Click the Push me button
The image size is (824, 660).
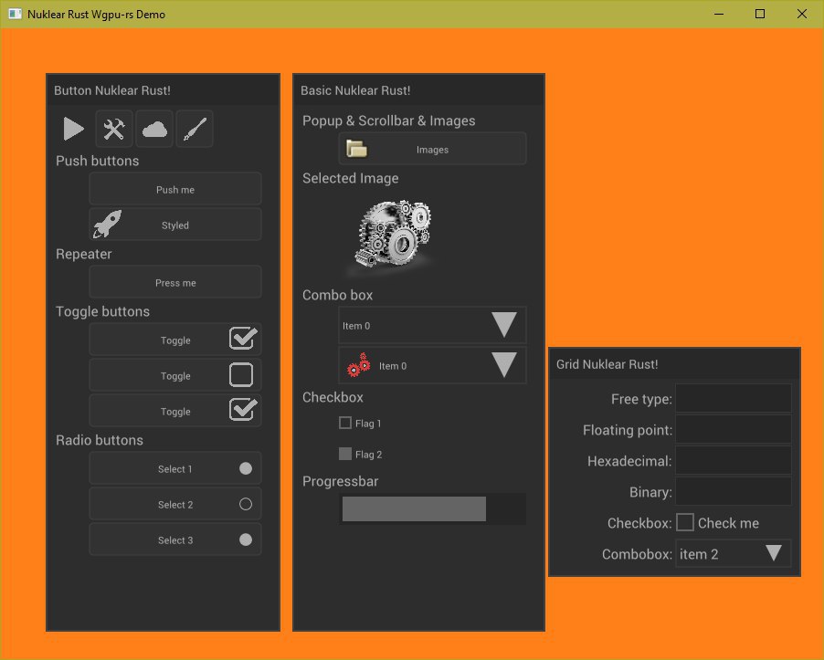point(175,189)
